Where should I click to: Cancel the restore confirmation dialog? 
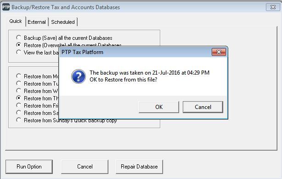203,107
